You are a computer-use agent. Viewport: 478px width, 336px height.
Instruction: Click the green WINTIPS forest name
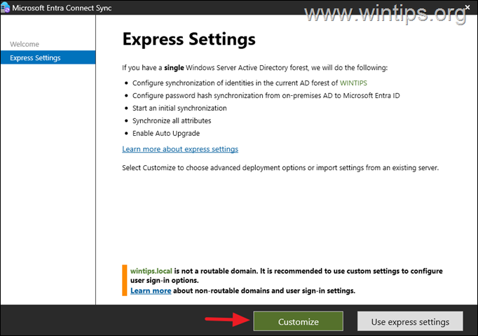click(x=353, y=83)
